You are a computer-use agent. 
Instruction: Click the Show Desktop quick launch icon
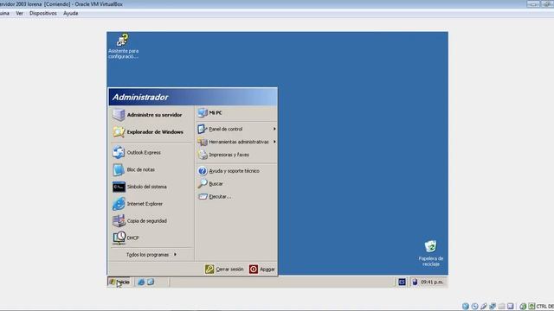point(151,282)
